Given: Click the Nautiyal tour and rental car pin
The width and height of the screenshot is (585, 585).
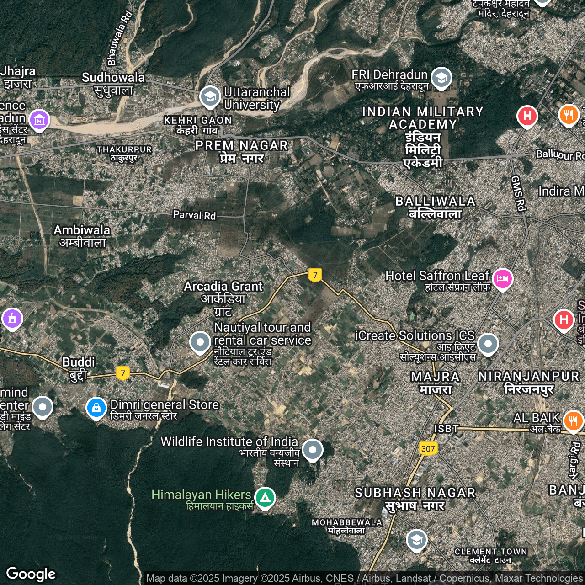Looking at the screenshot, I should (200, 342).
